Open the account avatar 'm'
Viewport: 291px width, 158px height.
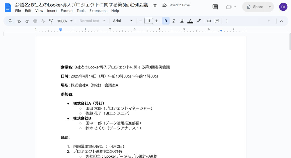(x=283, y=7)
